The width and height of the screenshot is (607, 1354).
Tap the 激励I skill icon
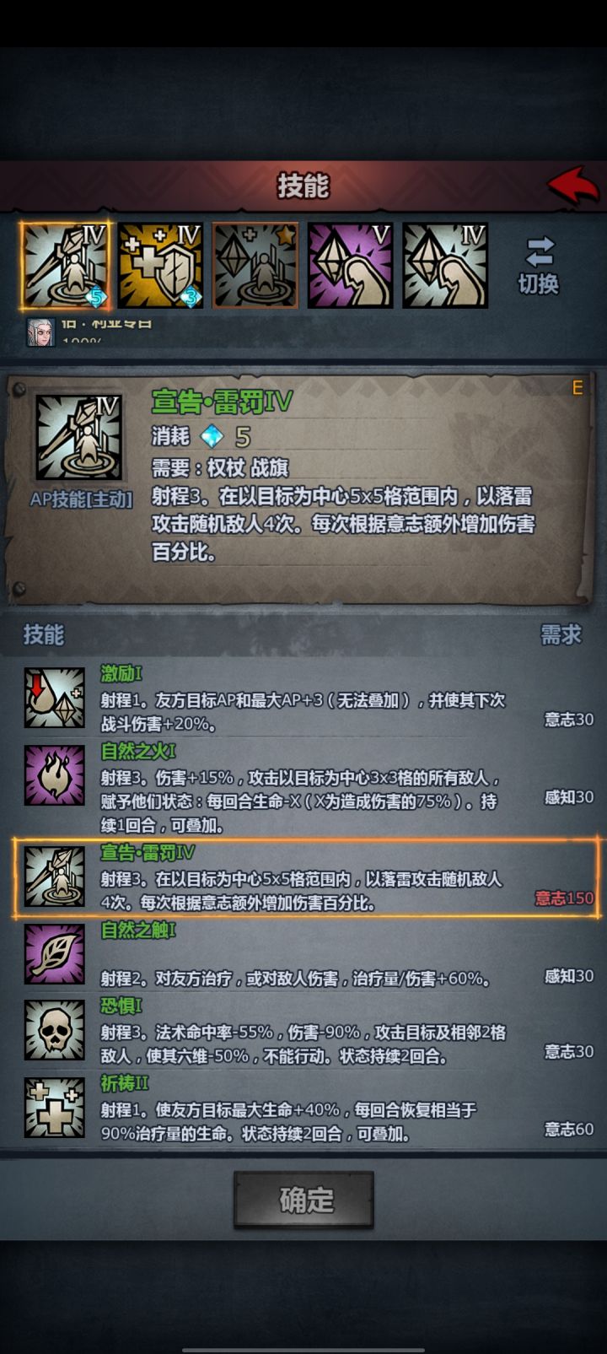pos(54,699)
